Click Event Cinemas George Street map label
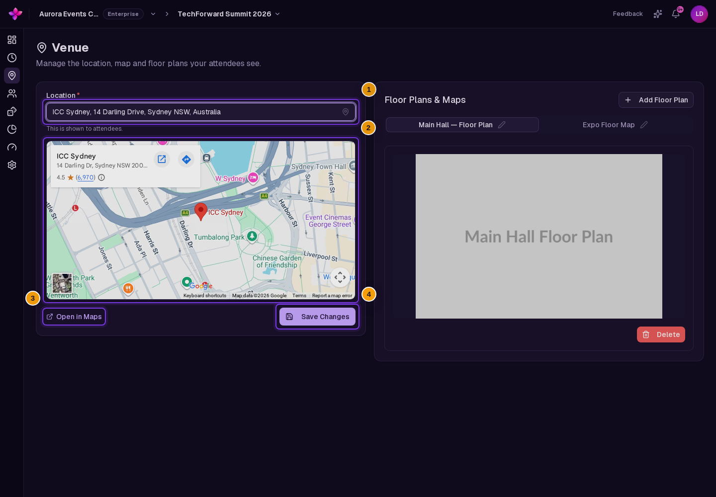The height and width of the screenshot is (497, 716). 329,221
